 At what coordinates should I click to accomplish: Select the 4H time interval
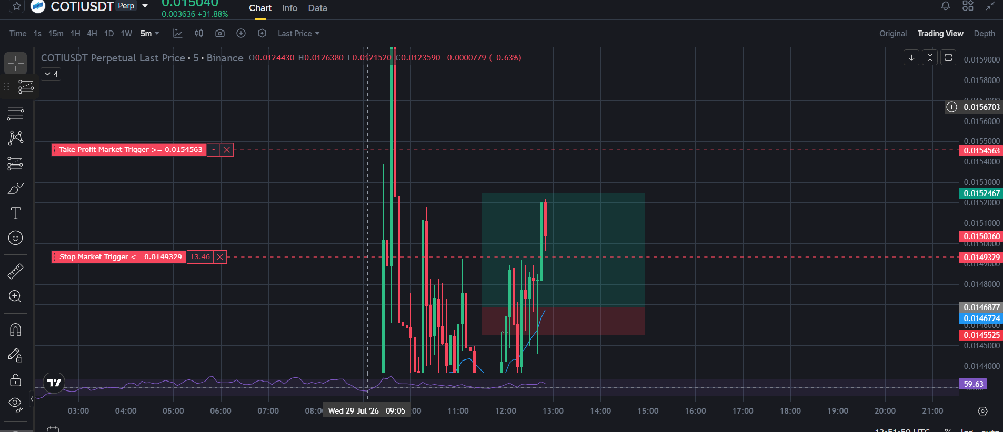(92, 33)
